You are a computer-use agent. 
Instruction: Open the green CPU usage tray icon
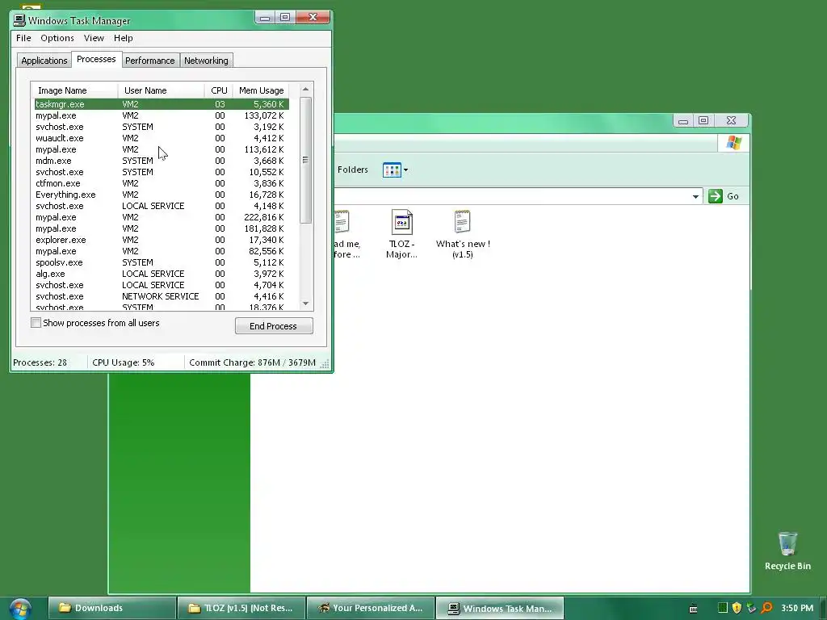pos(722,608)
